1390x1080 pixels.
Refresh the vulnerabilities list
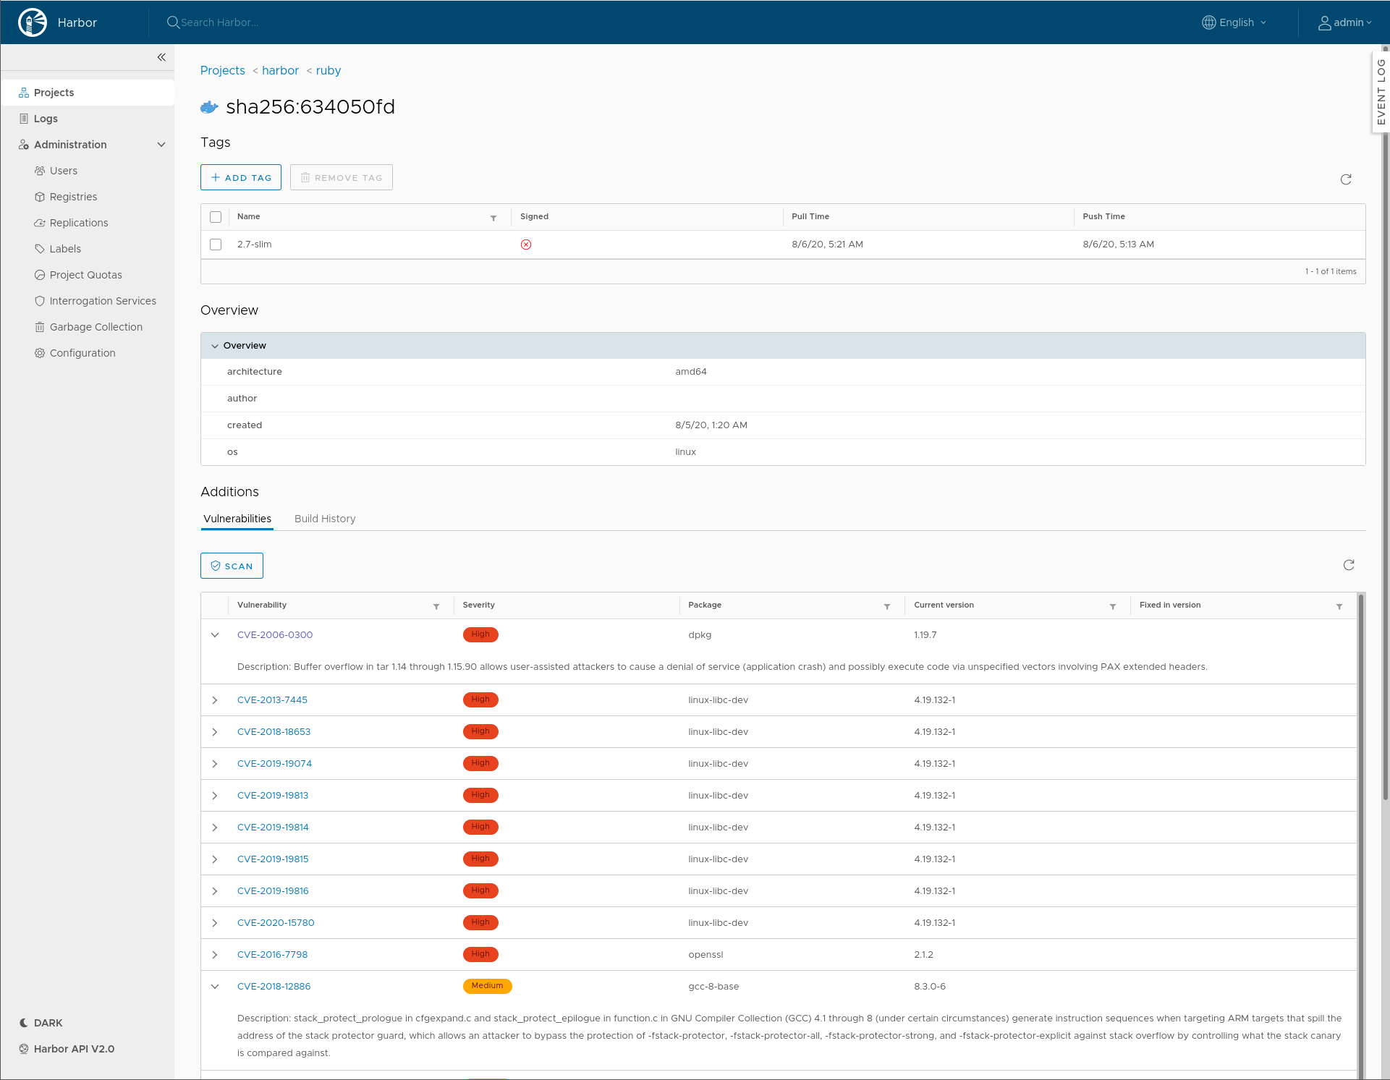click(1349, 565)
